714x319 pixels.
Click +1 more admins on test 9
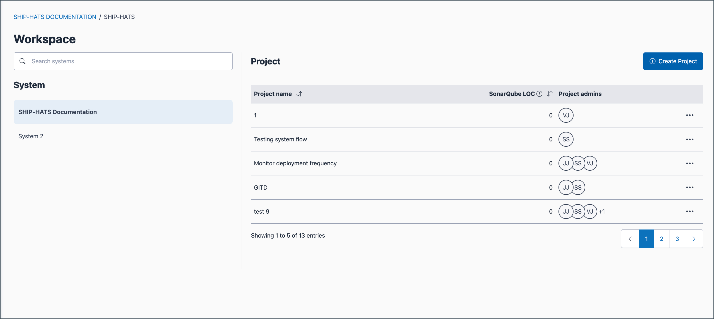(602, 212)
